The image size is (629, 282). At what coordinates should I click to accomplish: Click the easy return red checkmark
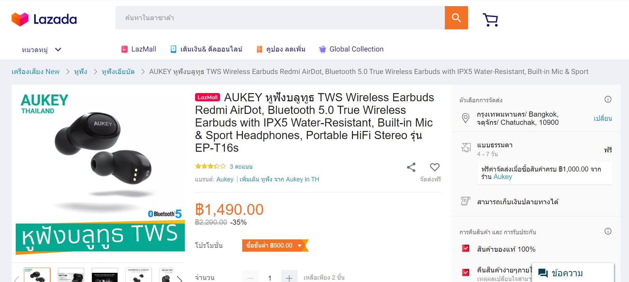pyautogui.click(x=465, y=272)
